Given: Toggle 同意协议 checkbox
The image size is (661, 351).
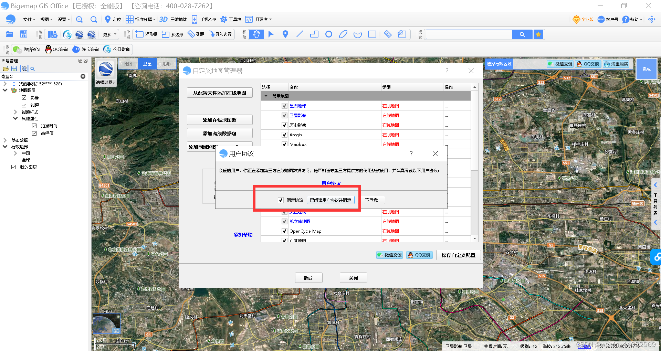Looking at the screenshot, I should click(281, 200).
